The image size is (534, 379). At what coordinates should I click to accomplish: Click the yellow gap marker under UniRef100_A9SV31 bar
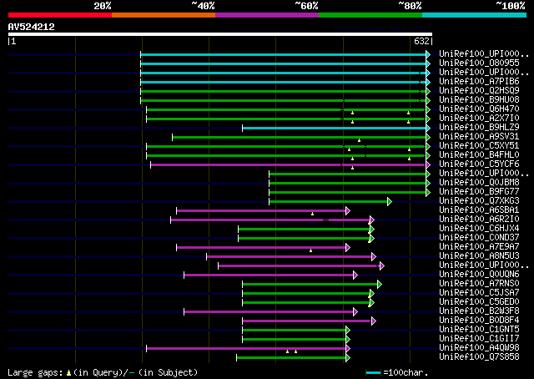click(360, 140)
